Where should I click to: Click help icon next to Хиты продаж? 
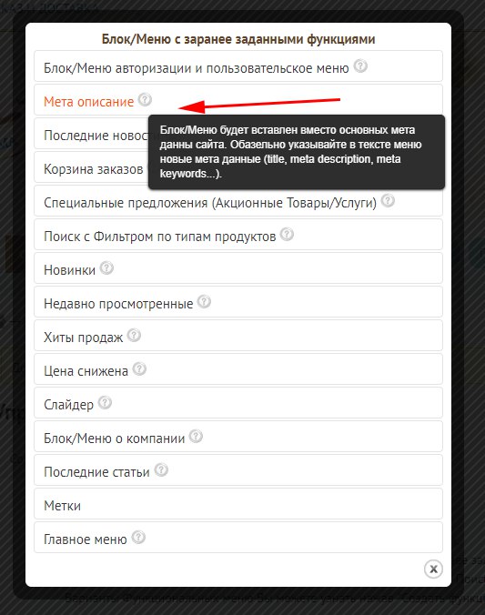click(134, 336)
